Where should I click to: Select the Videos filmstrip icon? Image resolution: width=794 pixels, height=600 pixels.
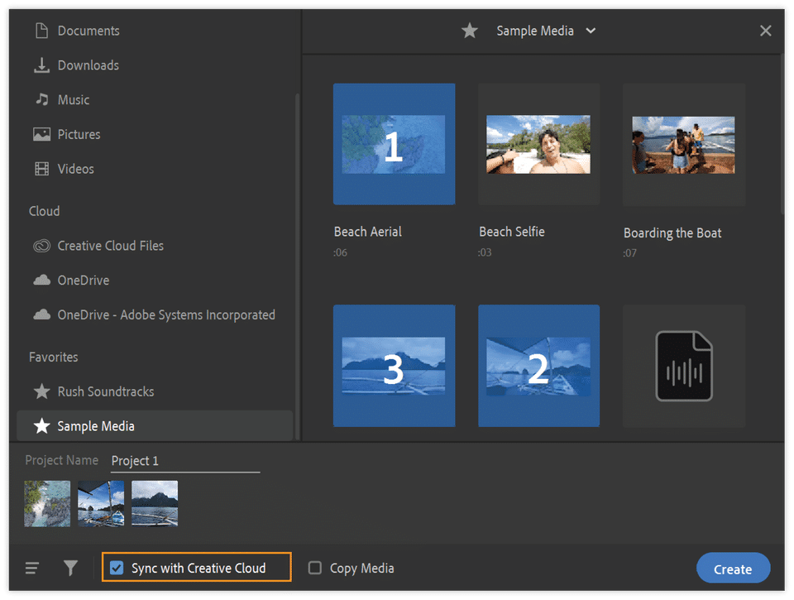pyautogui.click(x=41, y=169)
